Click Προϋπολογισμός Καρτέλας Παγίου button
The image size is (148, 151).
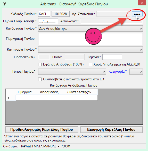pyautogui.click(x=42, y=129)
